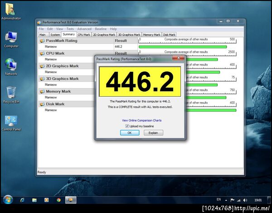Click the PassMark Rating green result bar
The width and height of the screenshot is (272, 213).
(x=183, y=47)
